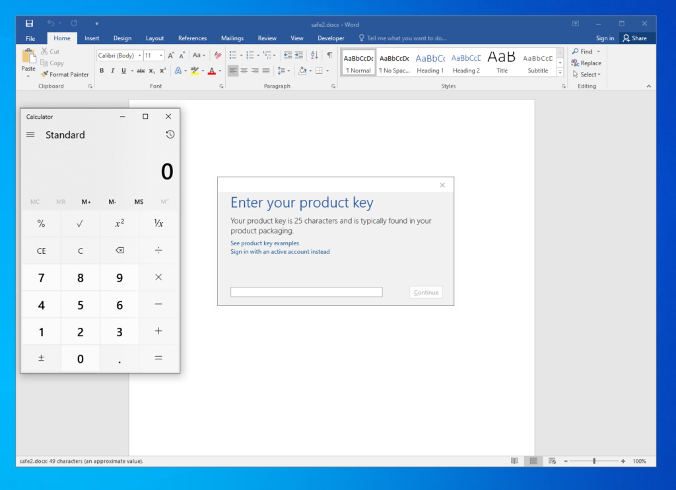Screen dimensions: 676x490
Task: Open the Select dropdown in Editing group
Action: pyautogui.click(x=586, y=75)
